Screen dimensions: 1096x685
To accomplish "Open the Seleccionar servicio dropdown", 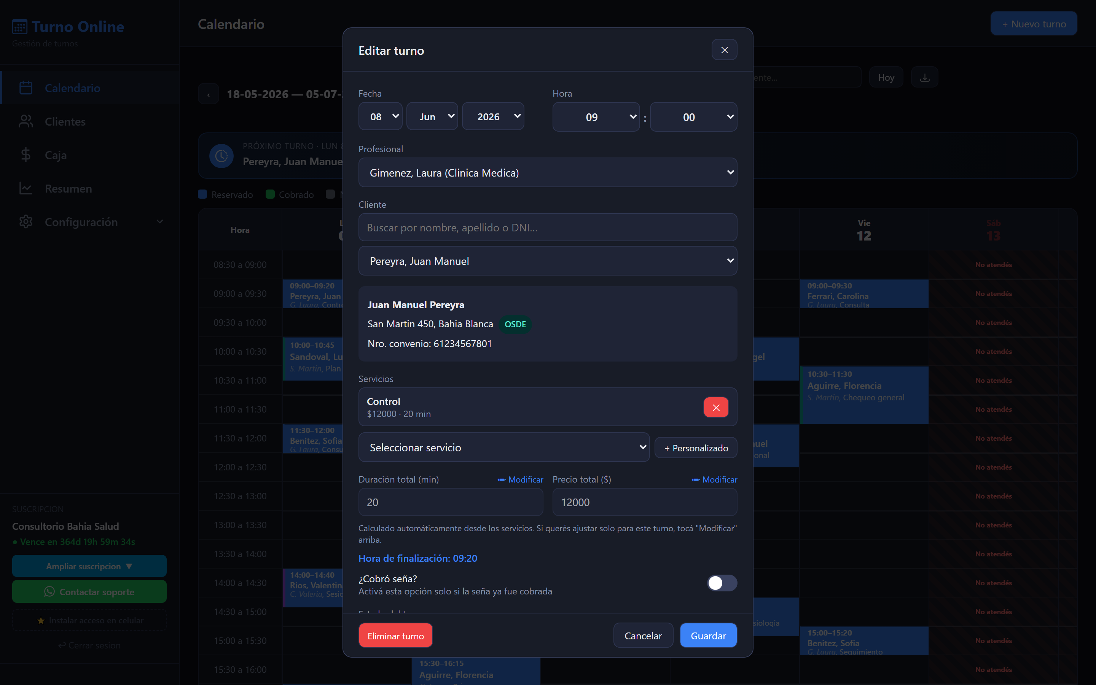I will coord(503,448).
